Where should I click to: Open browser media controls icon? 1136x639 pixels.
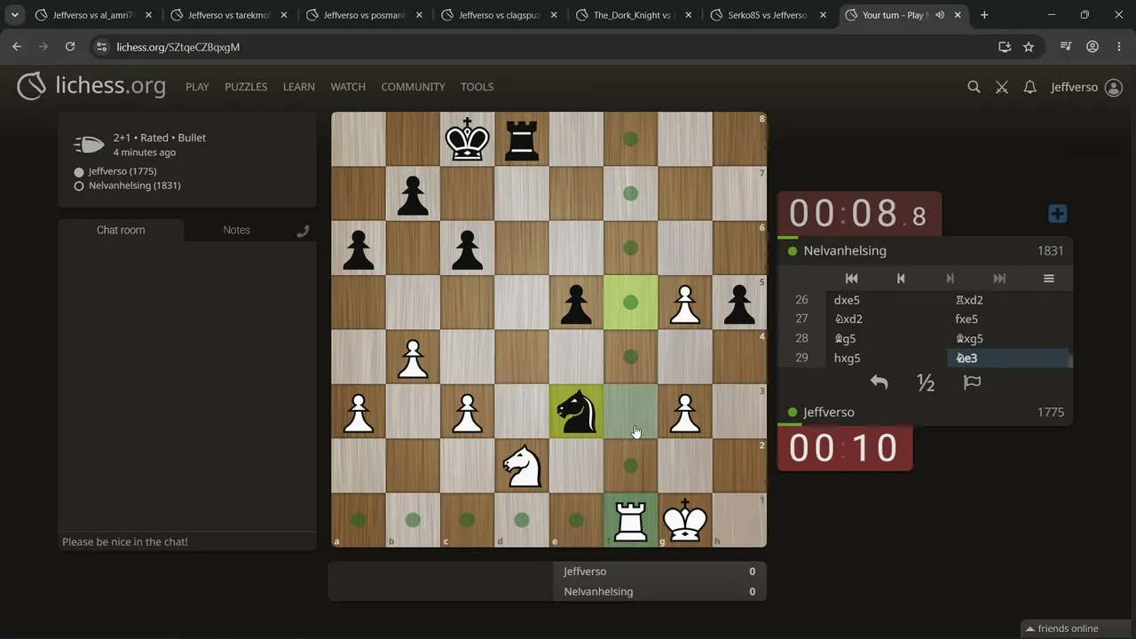click(x=1068, y=47)
